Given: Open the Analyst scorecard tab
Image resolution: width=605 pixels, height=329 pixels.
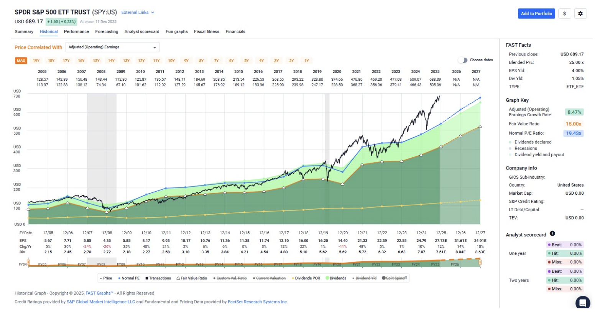Looking at the screenshot, I should (x=142, y=32).
